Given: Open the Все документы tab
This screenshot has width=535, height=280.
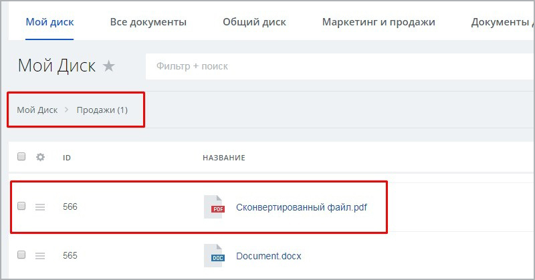Looking at the screenshot, I should pyautogui.click(x=148, y=22).
